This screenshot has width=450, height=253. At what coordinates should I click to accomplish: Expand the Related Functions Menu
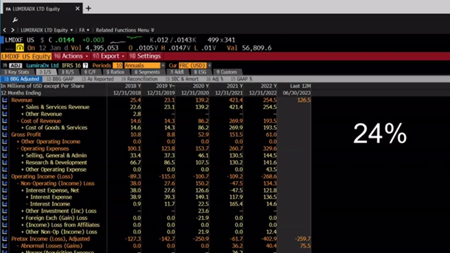125,30
